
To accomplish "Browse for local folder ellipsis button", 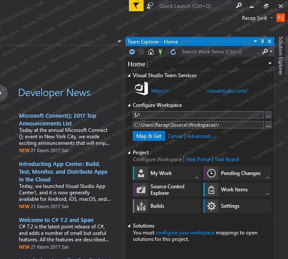I will click(x=268, y=125).
